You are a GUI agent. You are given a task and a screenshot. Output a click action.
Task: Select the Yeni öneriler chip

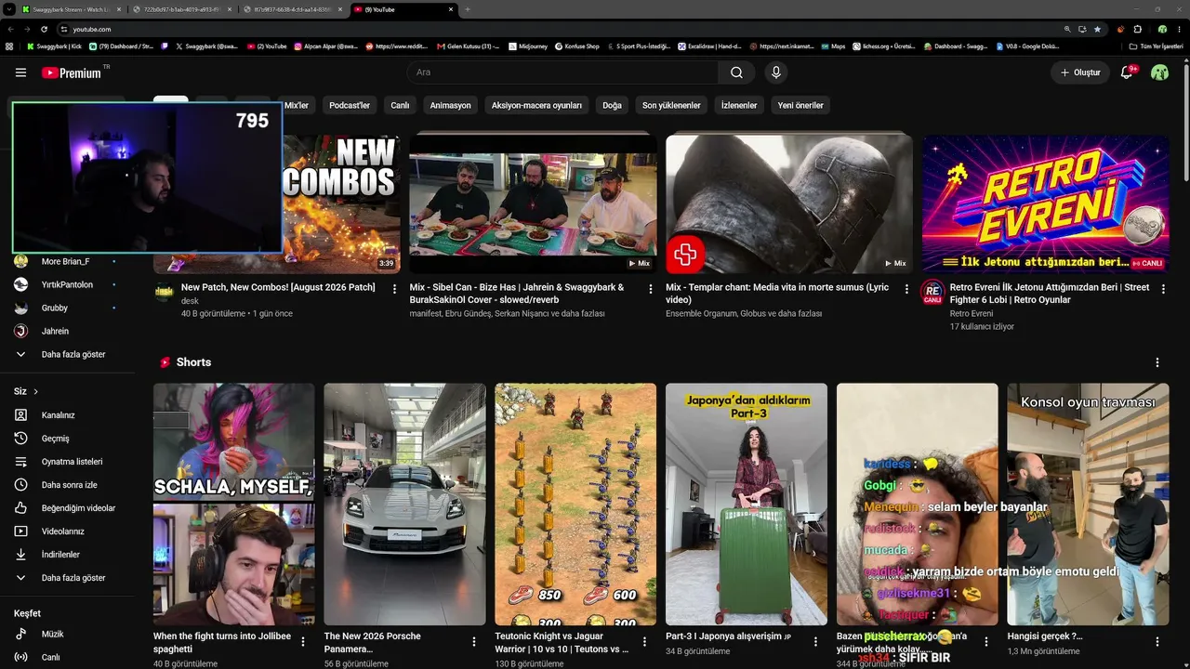pyautogui.click(x=800, y=105)
